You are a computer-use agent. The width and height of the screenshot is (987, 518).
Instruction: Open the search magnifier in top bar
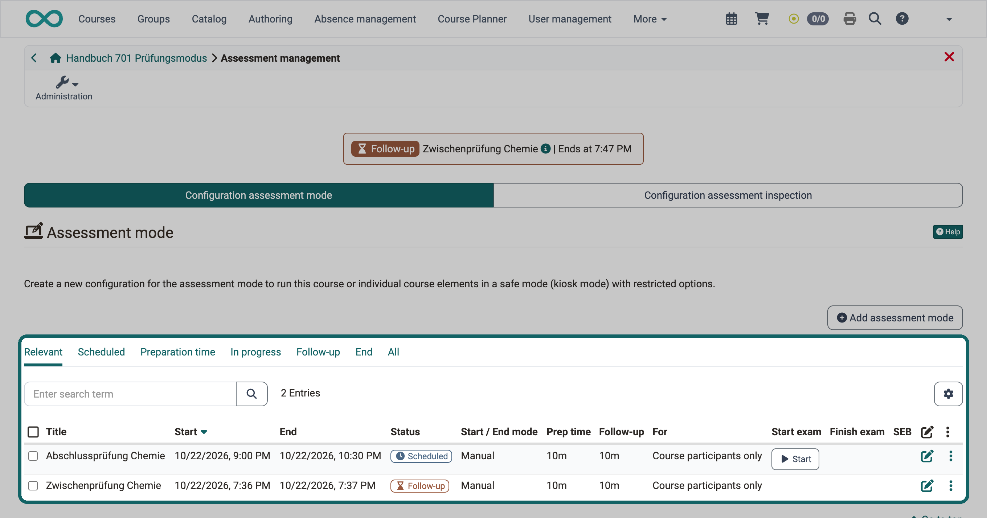click(x=875, y=19)
